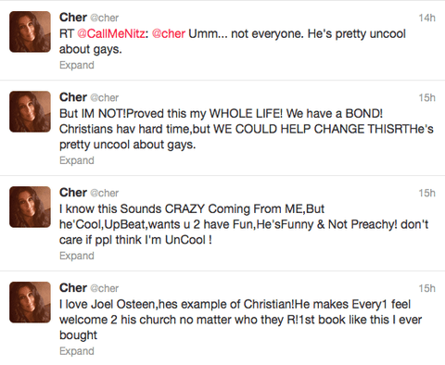Open Cher's avatar on the 'Sounds CRAZY' tweet

pos(30,207)
